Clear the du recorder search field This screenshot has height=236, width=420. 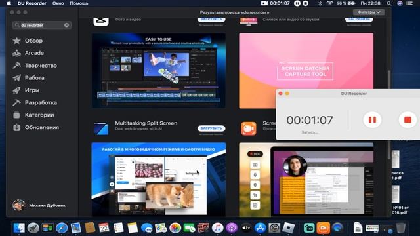coord(66,25)
